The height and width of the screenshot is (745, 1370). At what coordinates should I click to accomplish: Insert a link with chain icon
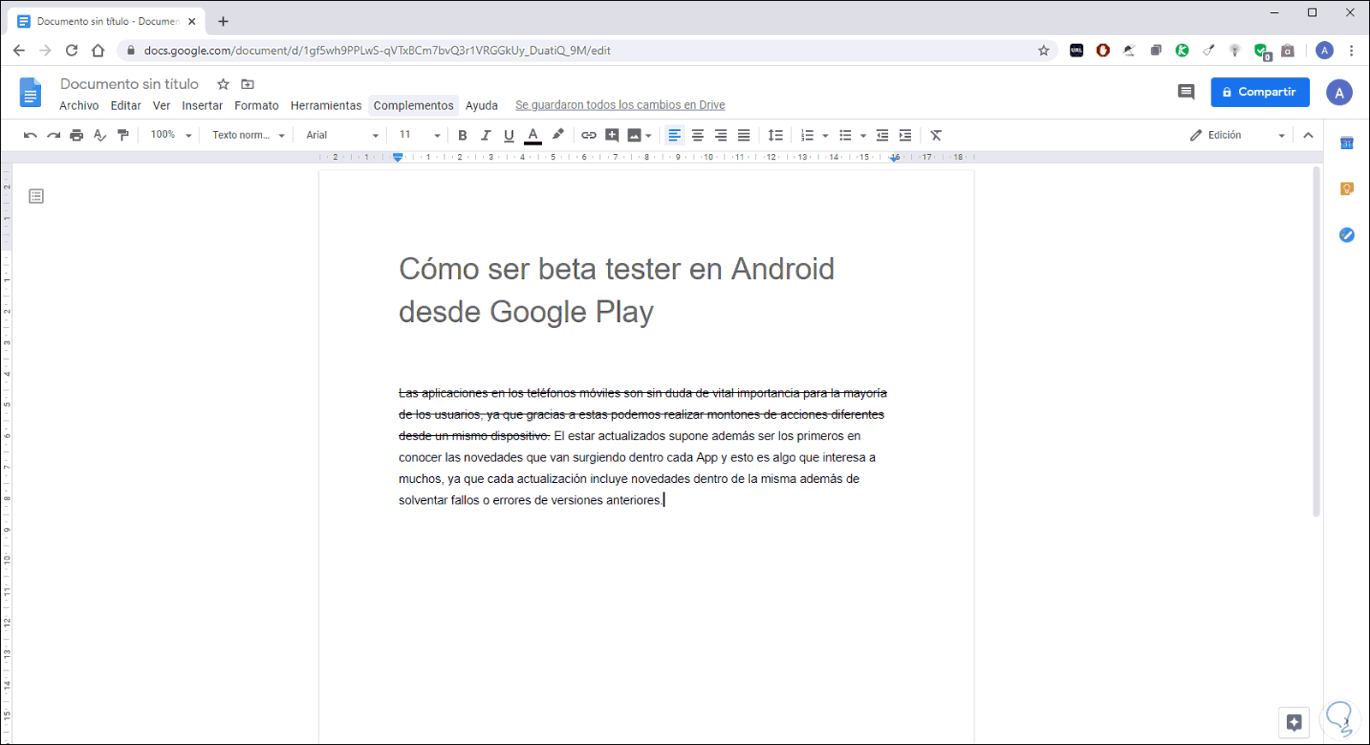click(x=589, y=135)
